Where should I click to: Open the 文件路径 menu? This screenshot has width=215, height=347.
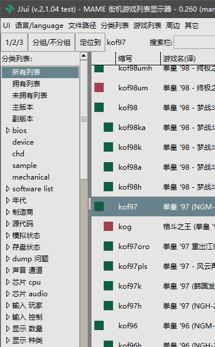click(82, 26)
